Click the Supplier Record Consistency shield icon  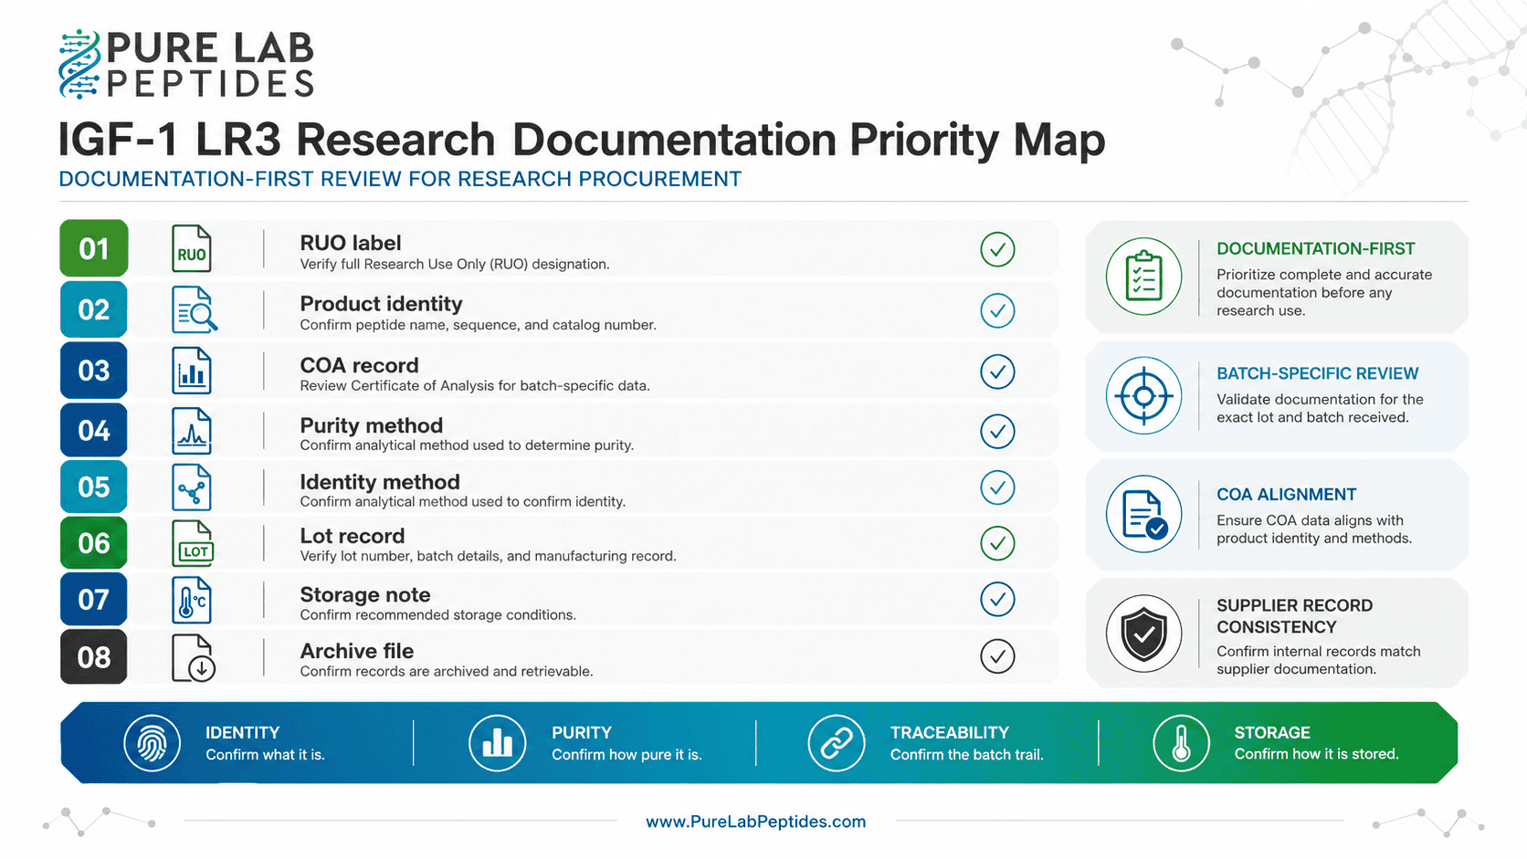tap(1143, 634)
